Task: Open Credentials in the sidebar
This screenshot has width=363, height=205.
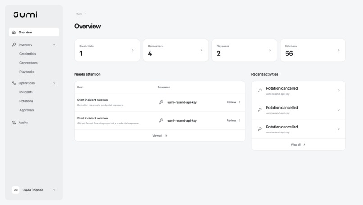Action: (27, 54)
